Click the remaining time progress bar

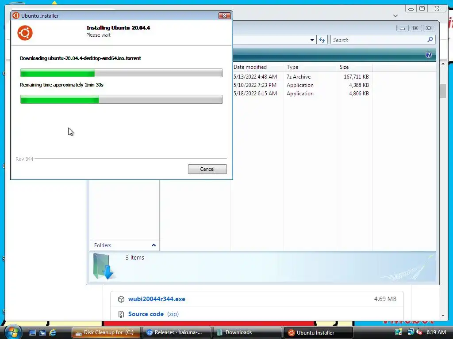pyautogui.click(x=121, y=99)
